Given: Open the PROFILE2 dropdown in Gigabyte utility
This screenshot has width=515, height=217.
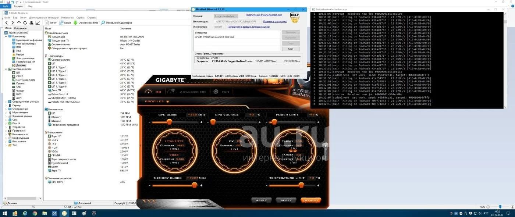Looking at the screenshot, I should pos(157,101).
